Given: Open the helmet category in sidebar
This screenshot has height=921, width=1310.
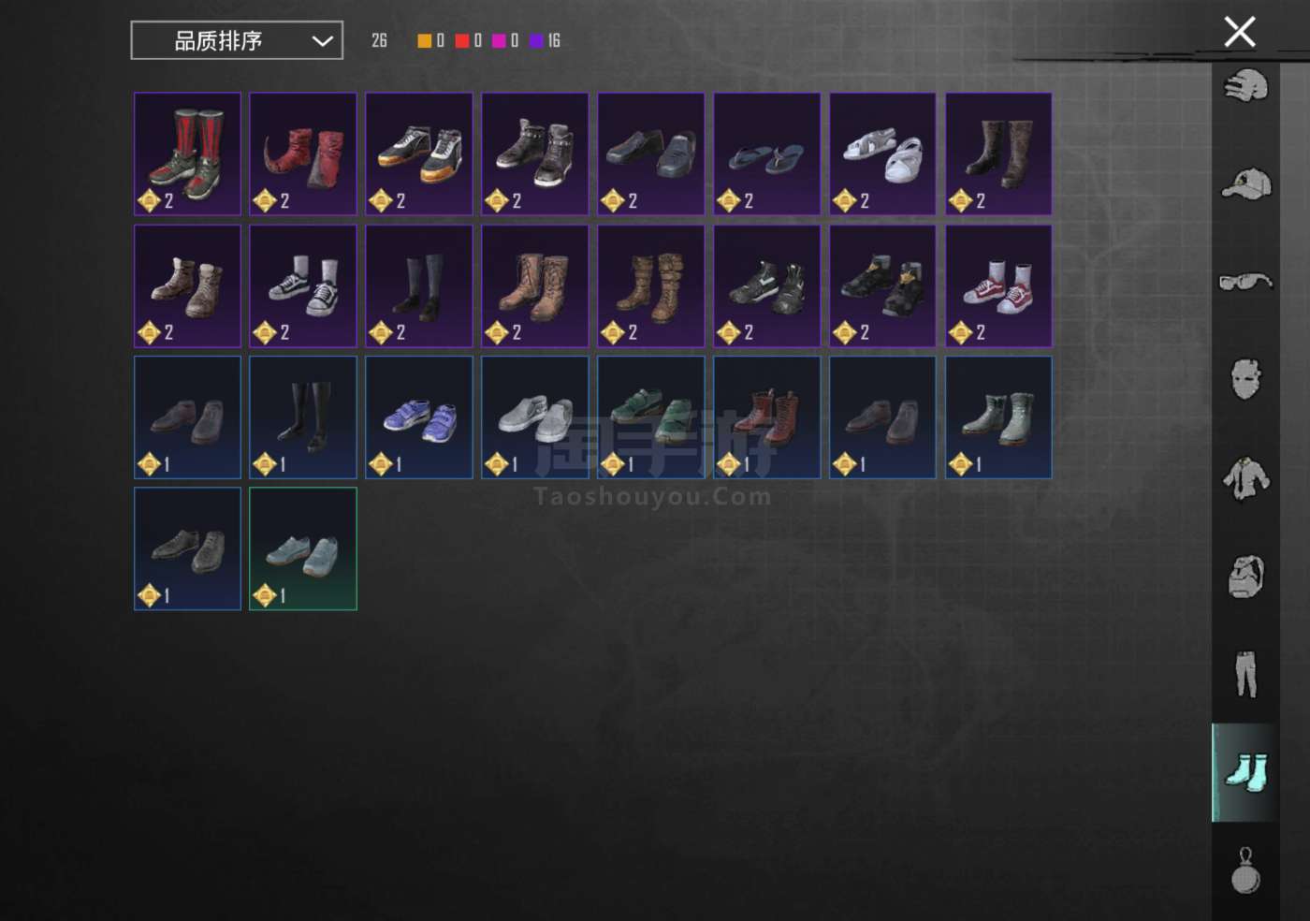Looking at the screenshot, I should click(1245, 85).
